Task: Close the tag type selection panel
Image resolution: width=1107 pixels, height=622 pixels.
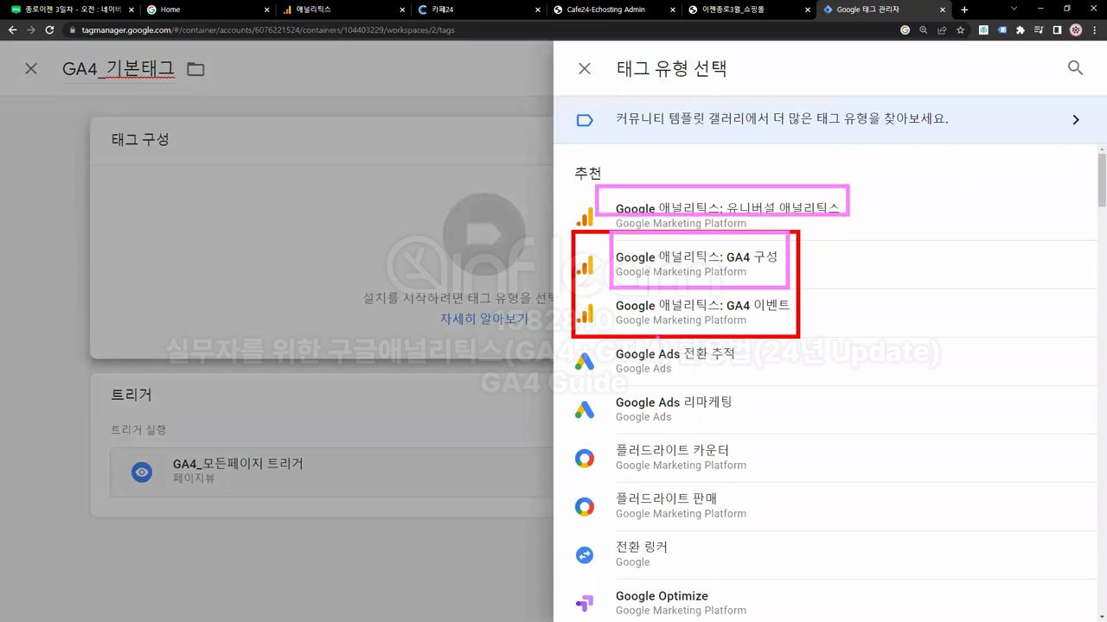Action: (x=585, y=68)
